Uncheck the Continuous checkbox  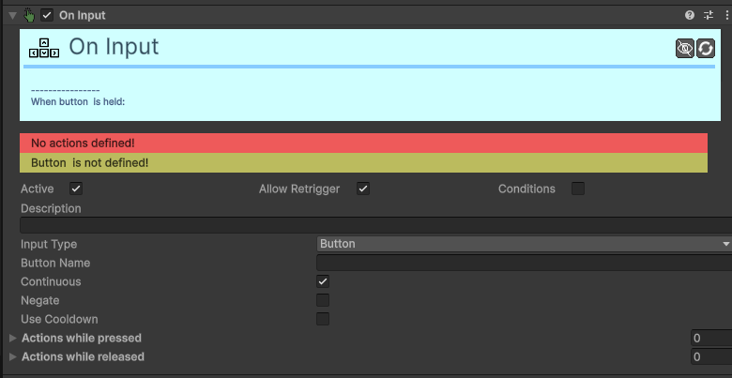pos(323,281)
